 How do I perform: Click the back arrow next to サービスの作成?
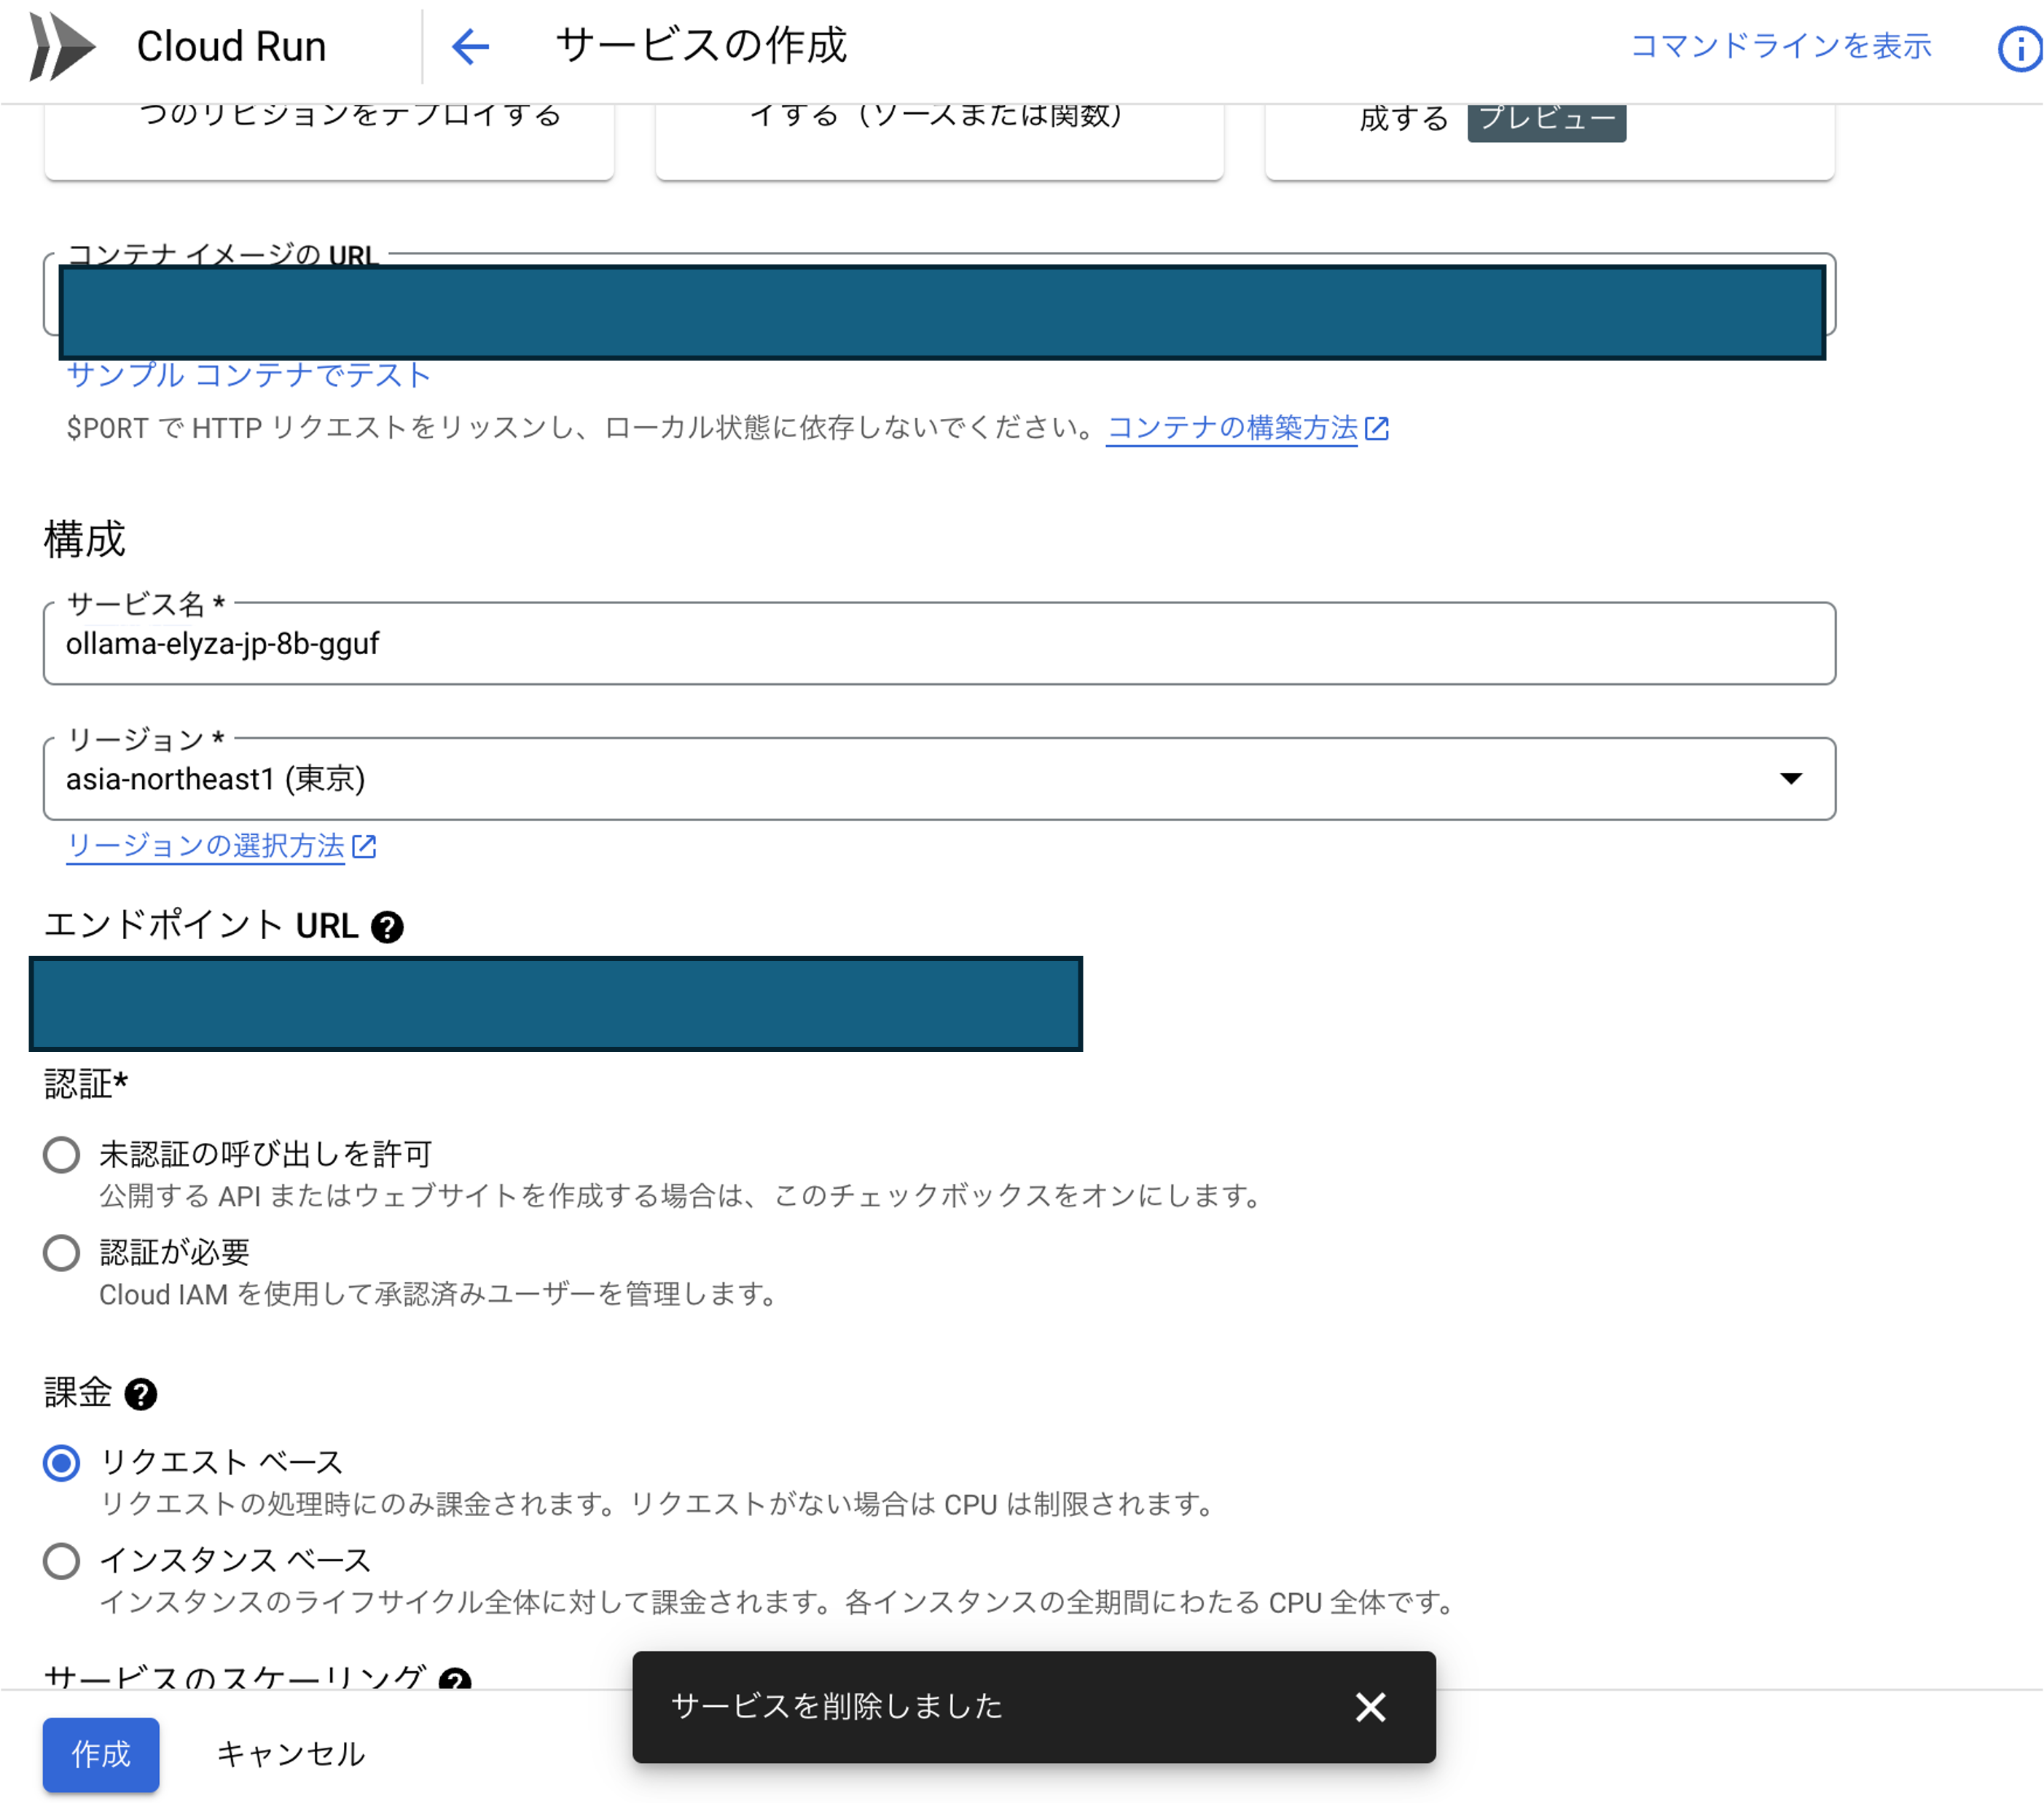469,46
